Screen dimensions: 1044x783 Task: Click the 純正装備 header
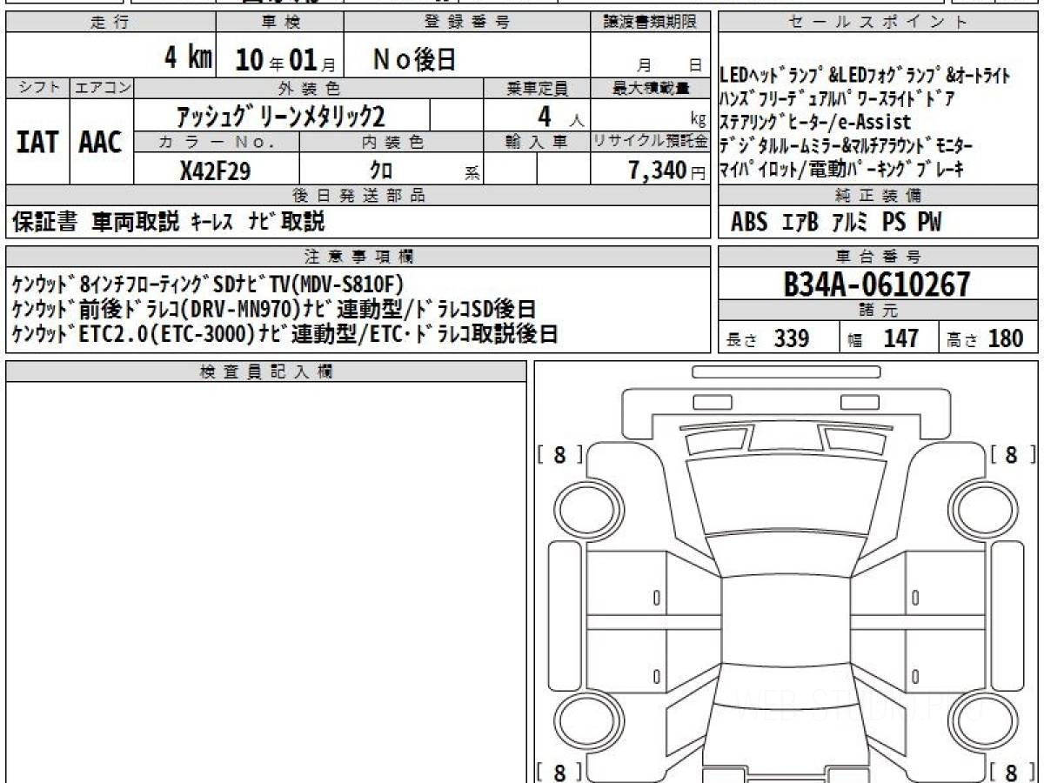tap(878, 196)
